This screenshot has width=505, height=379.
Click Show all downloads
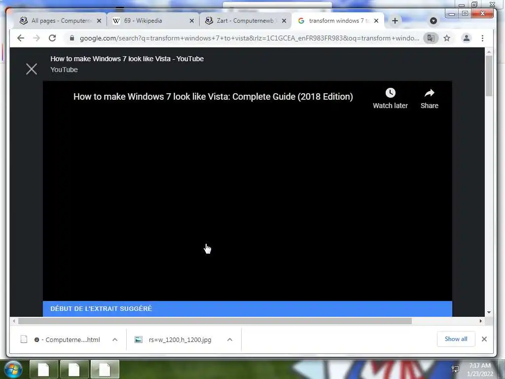(x=456, y=339)
